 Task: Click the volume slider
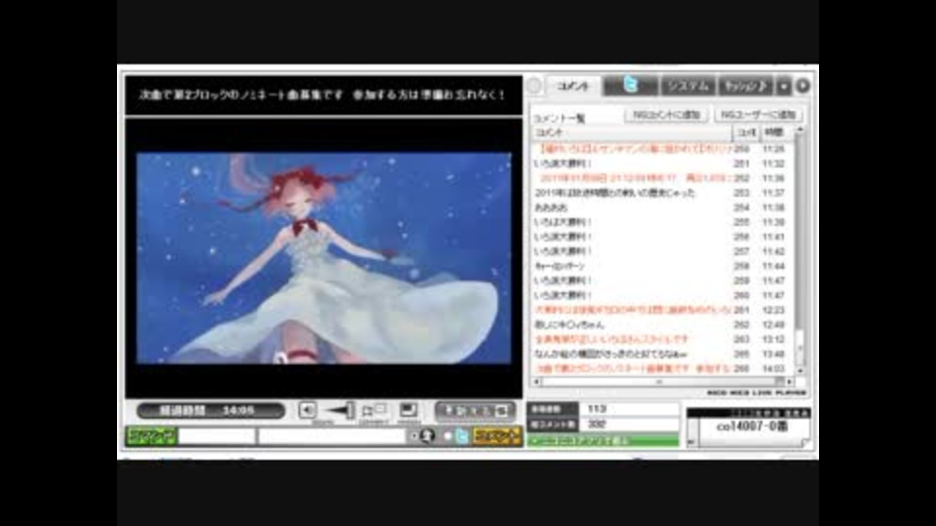[x=339, y=410]
